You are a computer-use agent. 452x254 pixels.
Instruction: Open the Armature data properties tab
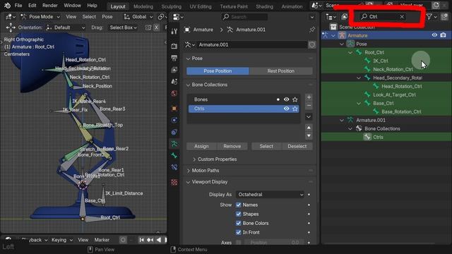pyautogui.click(x=174, y=144)
